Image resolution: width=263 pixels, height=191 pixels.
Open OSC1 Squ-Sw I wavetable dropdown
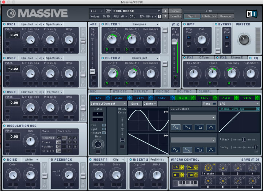coord(28,25)
